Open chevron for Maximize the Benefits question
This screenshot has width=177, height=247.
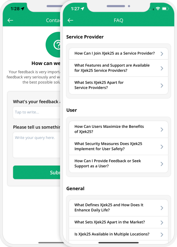[x=162, y=130]
